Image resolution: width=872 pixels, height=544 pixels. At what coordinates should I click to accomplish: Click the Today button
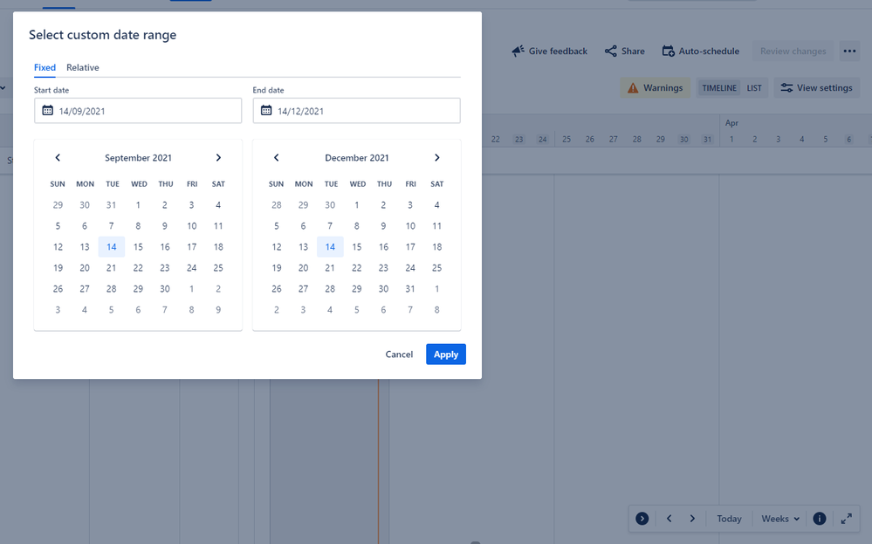pos(729,519)
